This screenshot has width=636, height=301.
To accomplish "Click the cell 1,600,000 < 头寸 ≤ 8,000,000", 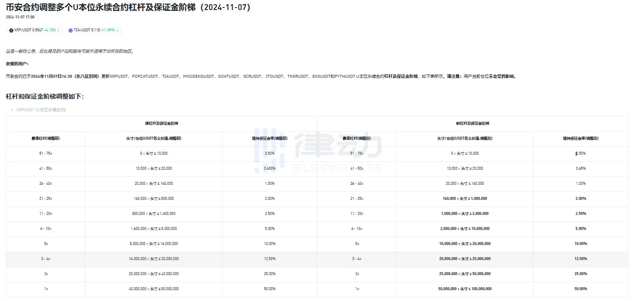I will tap(153, 229).
